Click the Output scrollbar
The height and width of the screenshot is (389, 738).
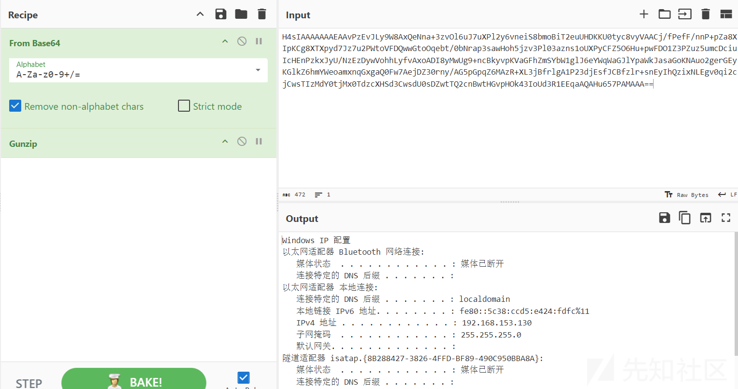pos(736,294)
